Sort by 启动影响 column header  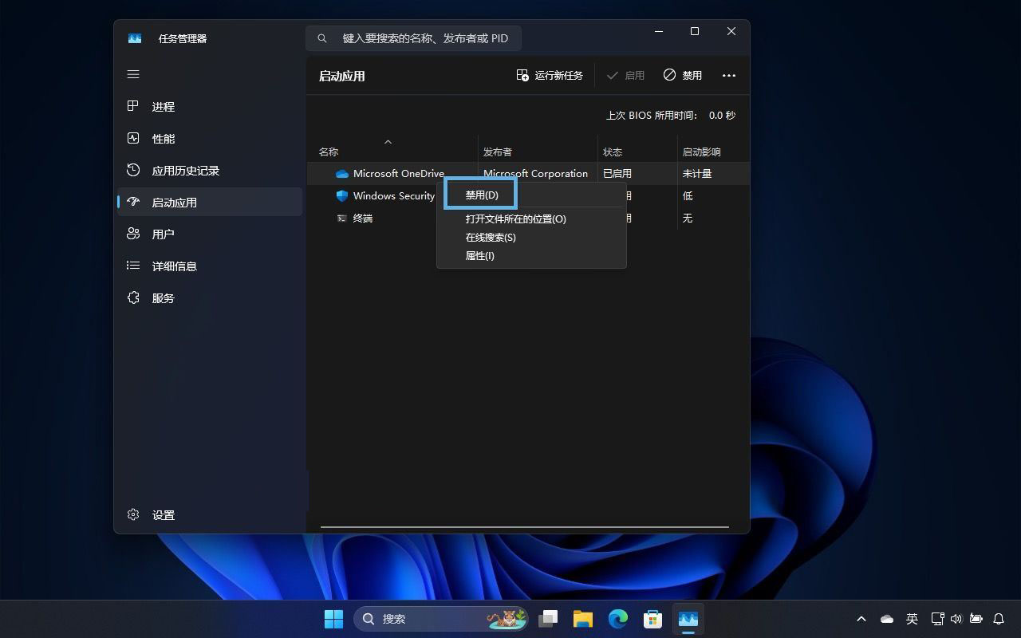pos(701,152)
